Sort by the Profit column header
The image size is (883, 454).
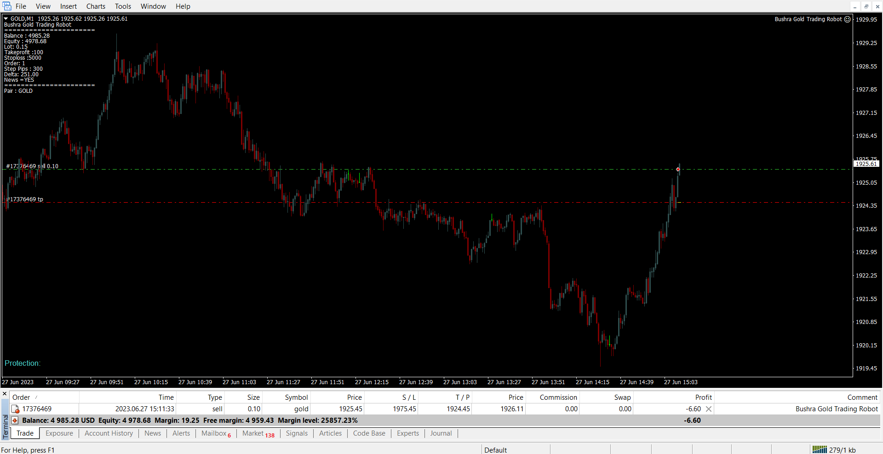point(703,397)
